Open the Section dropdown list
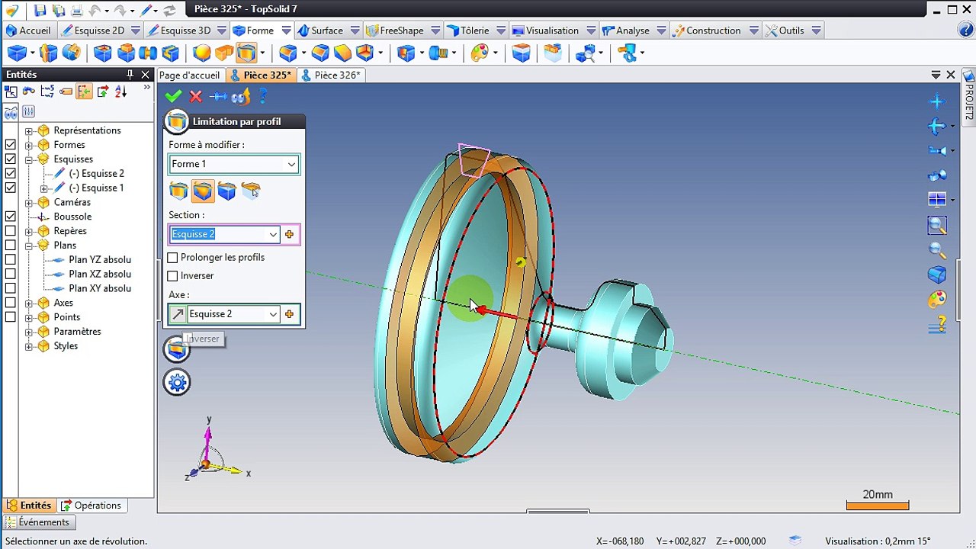This screenshot has width=976, height=549. coord(273,234)
